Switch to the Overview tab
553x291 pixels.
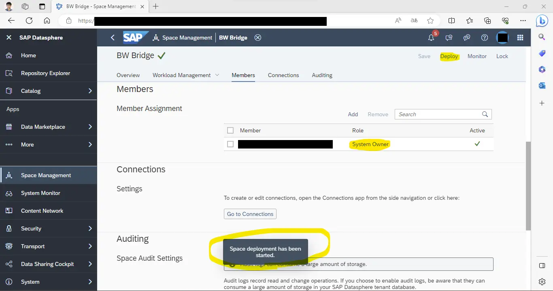(128, 75)
